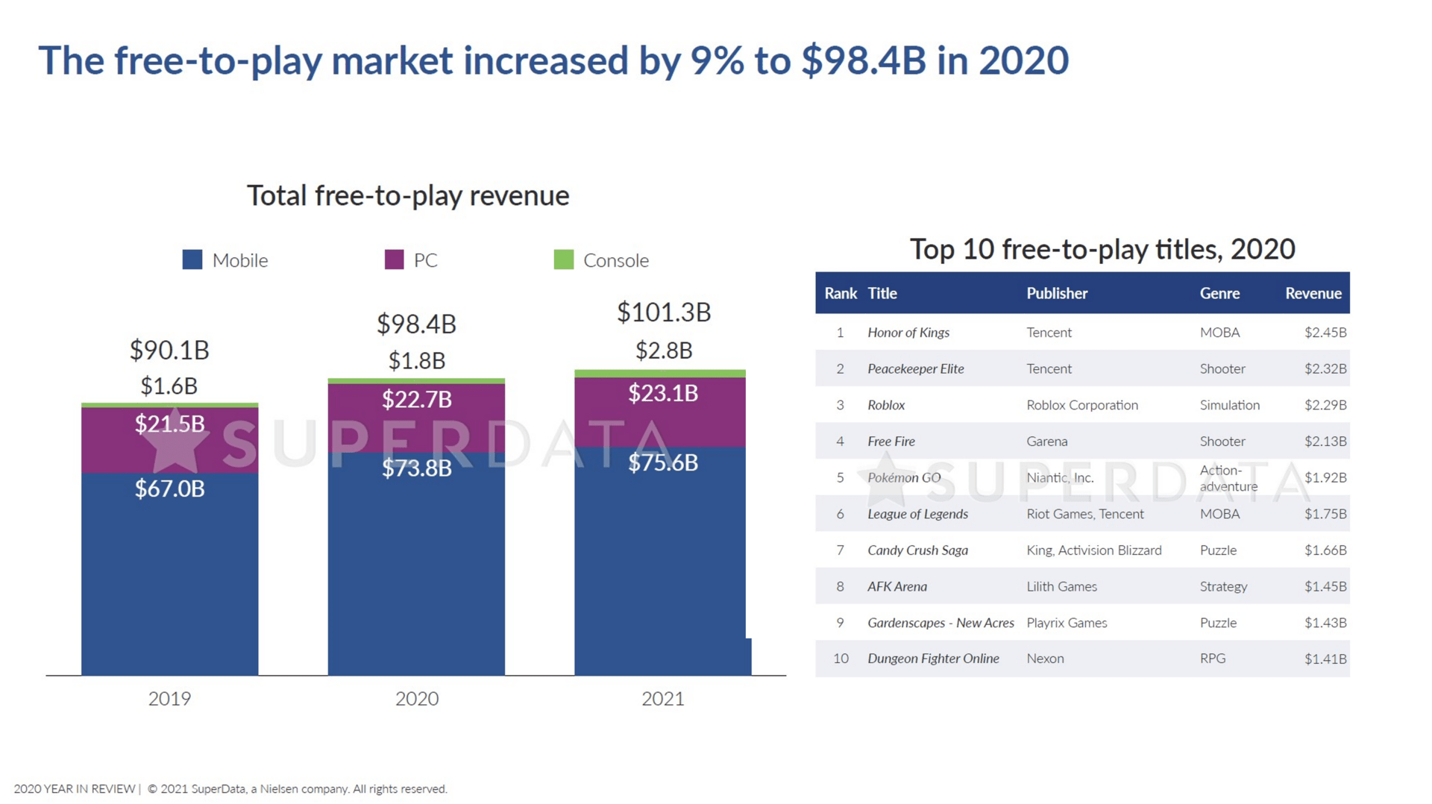Select 'Dungeon Fighter Online' title cell
The width and height of the screenshot is (1432, 804).
933,659
